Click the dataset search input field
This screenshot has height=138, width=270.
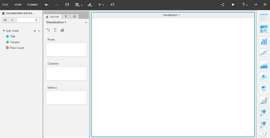(26, 20)
